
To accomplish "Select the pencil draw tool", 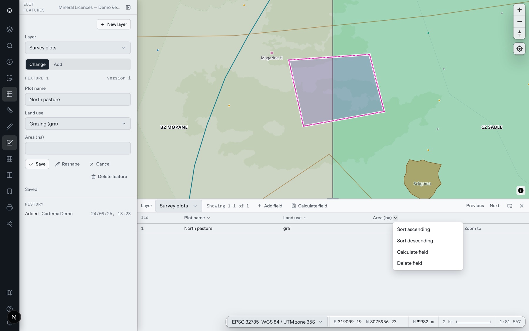I will 9,127.
